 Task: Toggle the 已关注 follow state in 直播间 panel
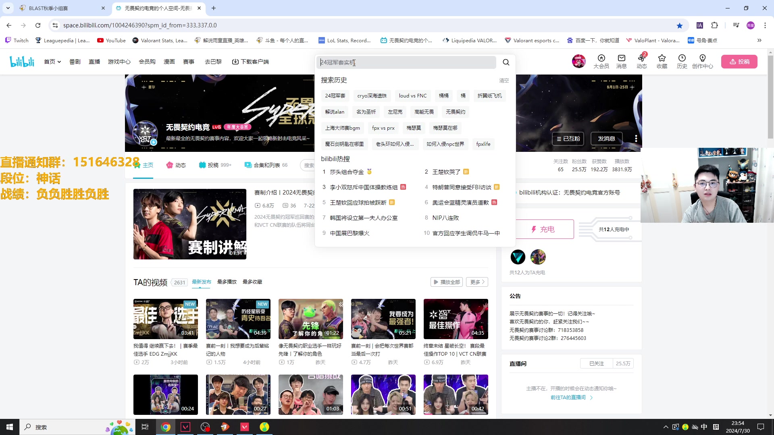(596, 363)
